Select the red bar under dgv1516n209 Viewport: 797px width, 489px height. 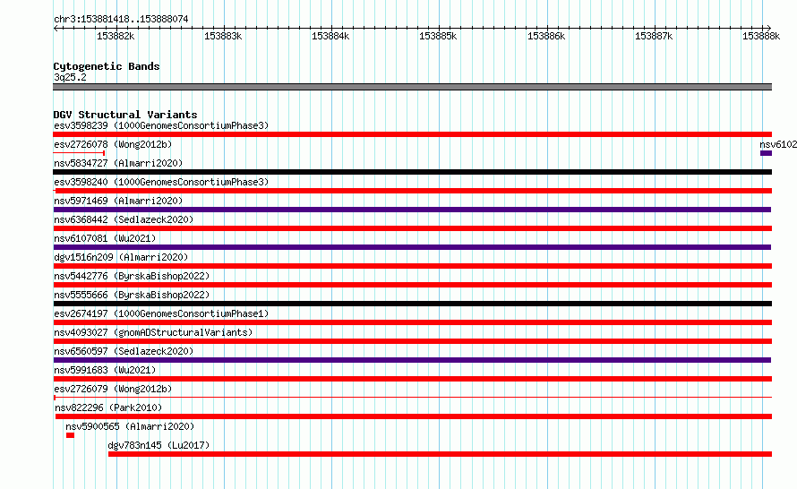point(412,266)
